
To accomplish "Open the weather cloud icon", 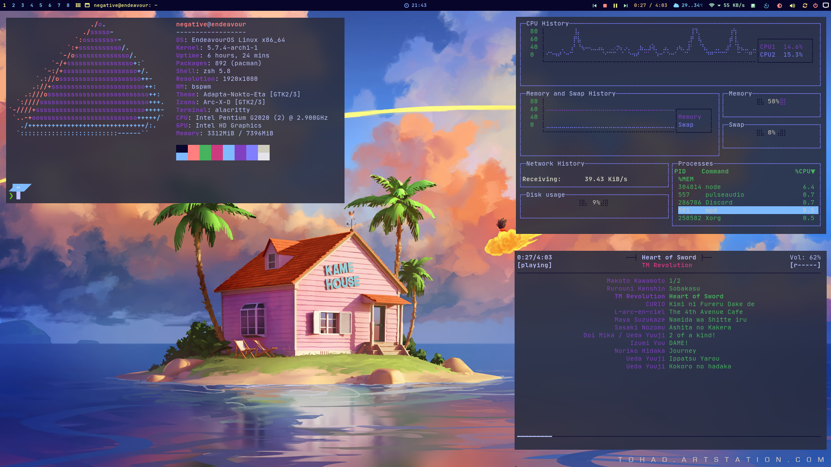I will pyautogui.click(x=676, y=6).
